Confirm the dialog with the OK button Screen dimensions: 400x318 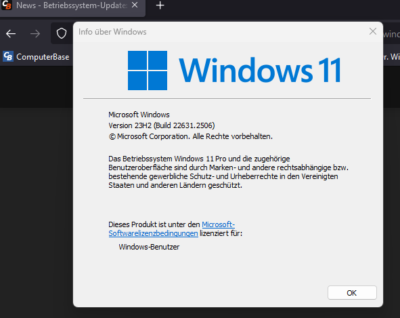352,293
